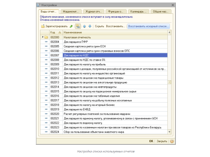This screenshot has height=157, width=210.
Task: Toggle the hierarchical view icon
Action: click(x=78, y=26)
